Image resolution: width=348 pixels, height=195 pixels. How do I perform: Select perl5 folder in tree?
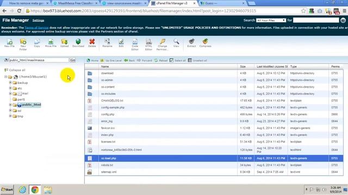pyautogui.click(x=21, y=100)
